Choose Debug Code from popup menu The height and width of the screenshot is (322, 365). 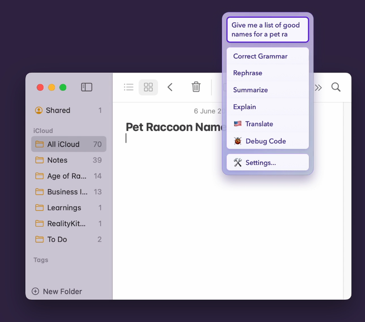click(x=268, y=141)
